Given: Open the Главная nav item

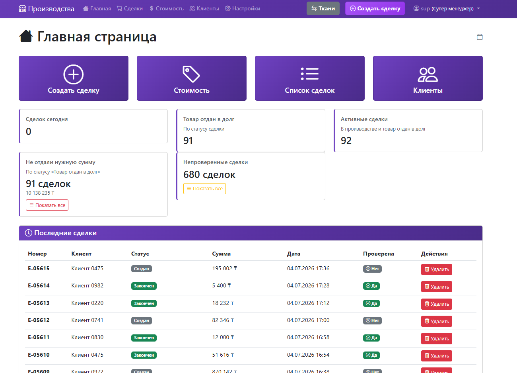Looking at the screenshot, I should (97, 8).
